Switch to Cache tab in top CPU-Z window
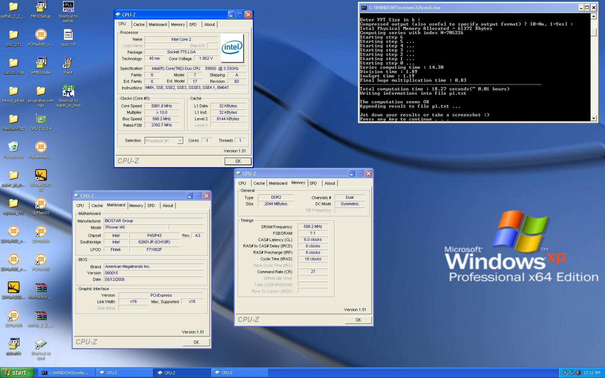605x378 pixels. (x=139, y=24)
